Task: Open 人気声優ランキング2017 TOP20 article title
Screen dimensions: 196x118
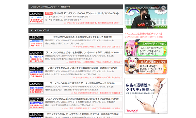Action: [x=83, y=37]
